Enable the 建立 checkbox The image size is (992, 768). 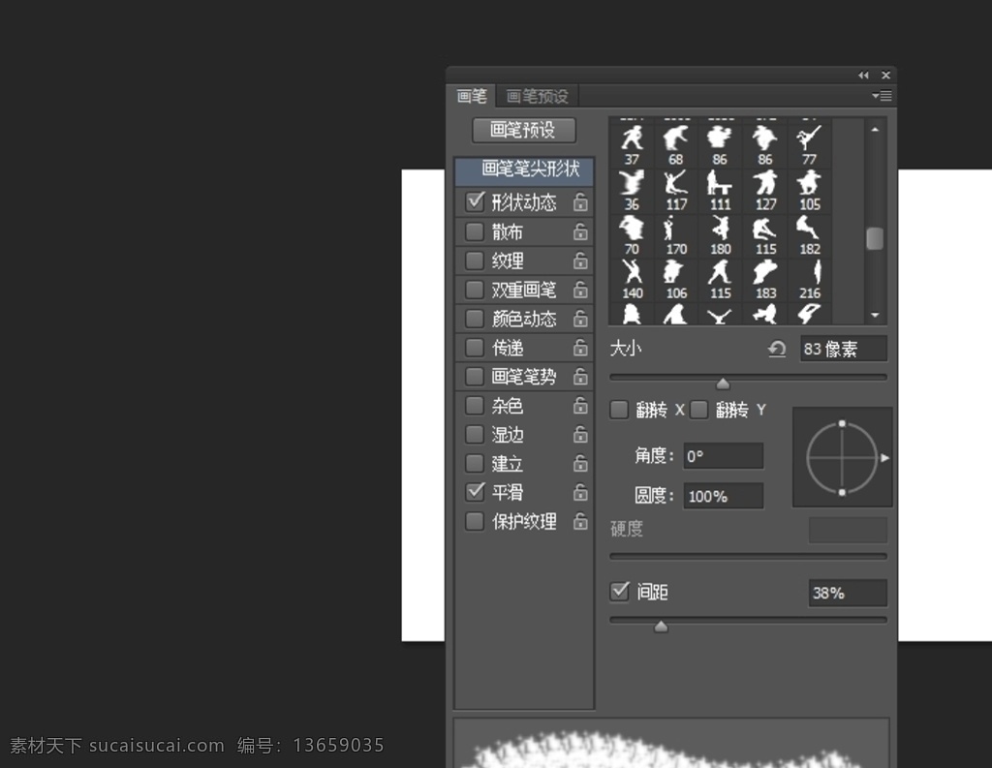click(475, 464)
